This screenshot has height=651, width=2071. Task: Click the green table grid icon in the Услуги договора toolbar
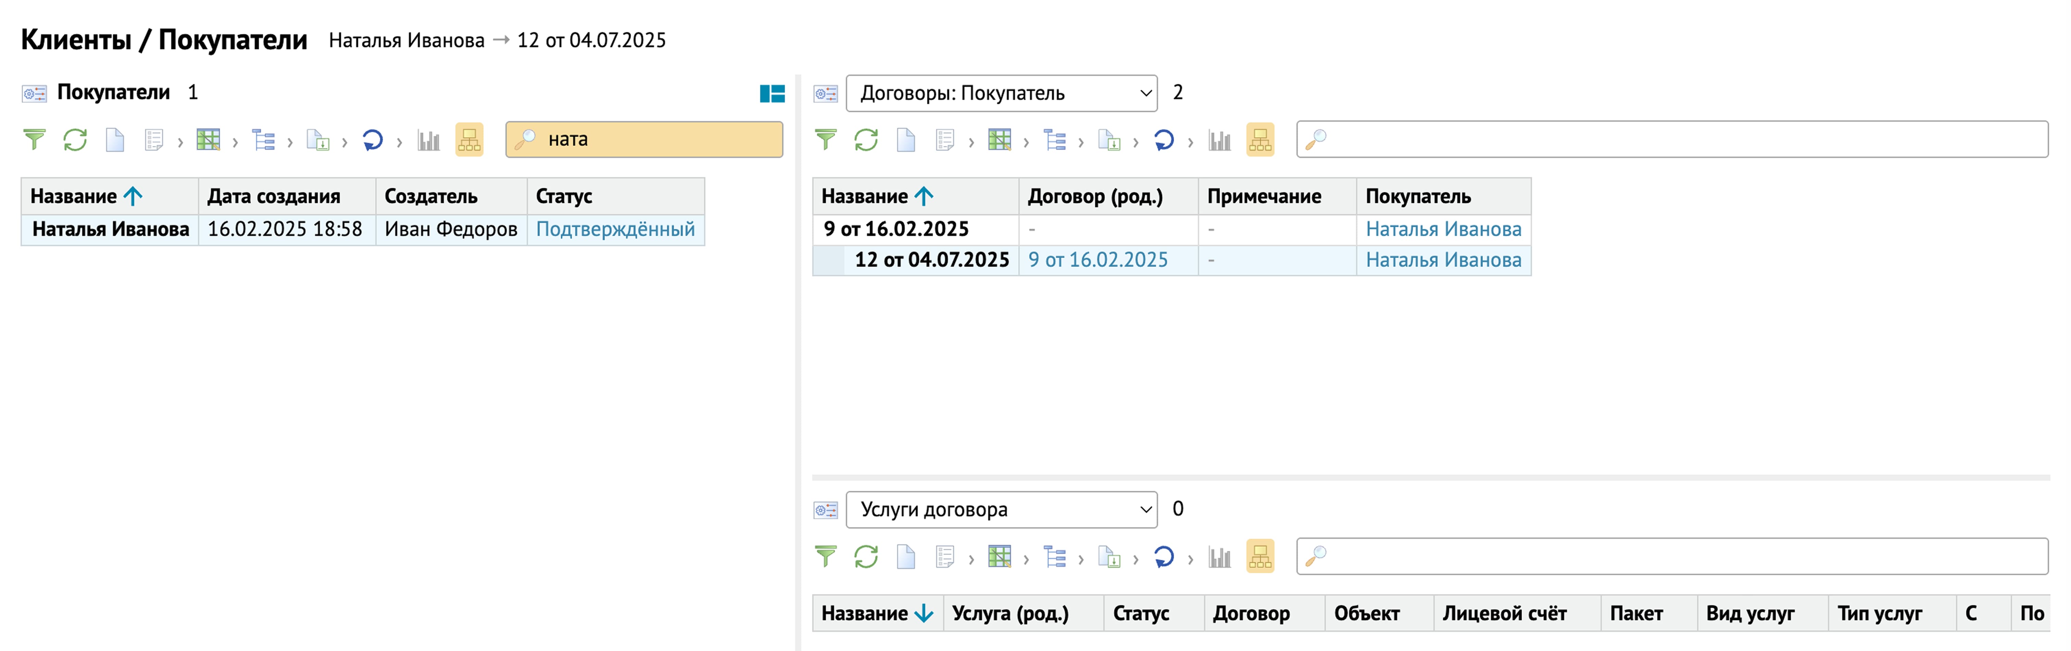tap(999, 556)
